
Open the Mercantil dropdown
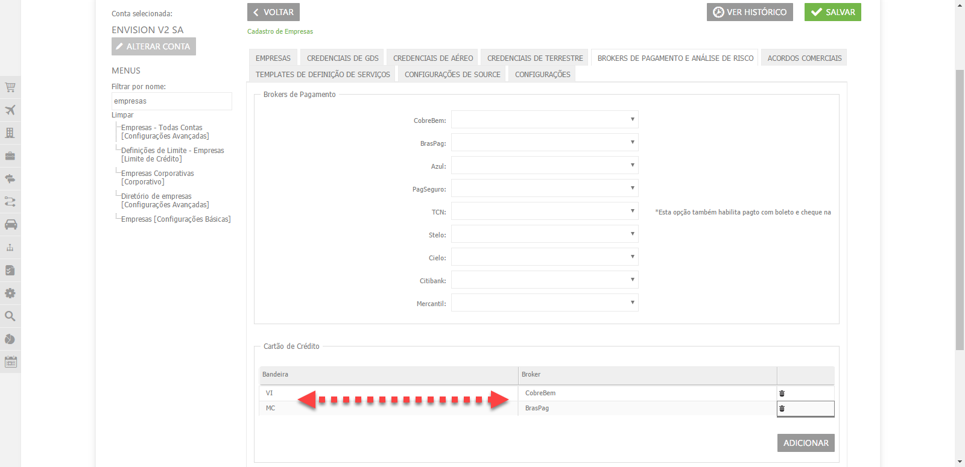click(x=545, y=302)
